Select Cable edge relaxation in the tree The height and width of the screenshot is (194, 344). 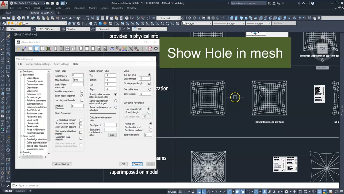tap(37, 143)
